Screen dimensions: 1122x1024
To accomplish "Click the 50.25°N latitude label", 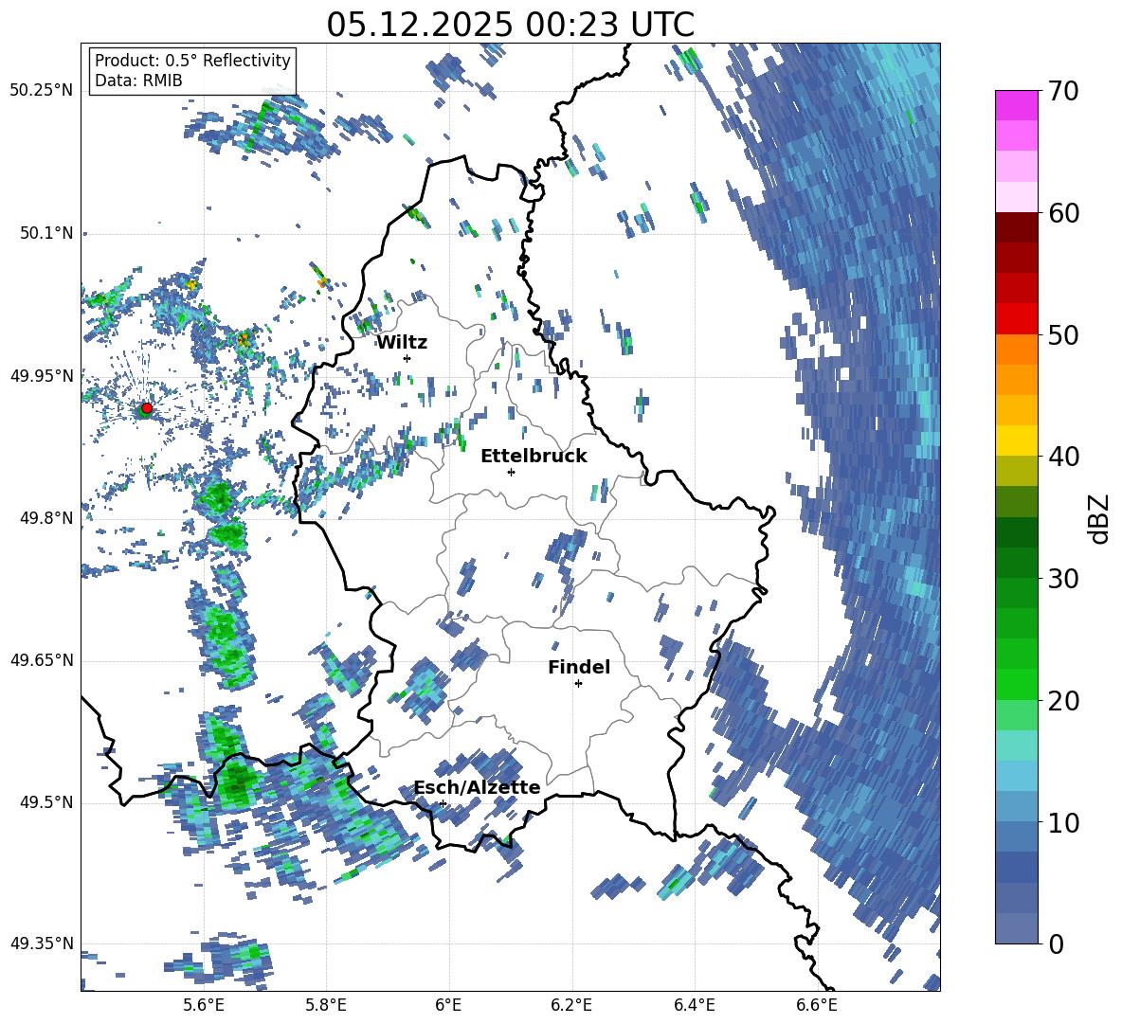I will (42, 91).
